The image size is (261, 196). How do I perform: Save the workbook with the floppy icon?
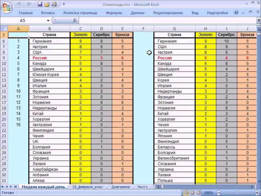point(40,5)
